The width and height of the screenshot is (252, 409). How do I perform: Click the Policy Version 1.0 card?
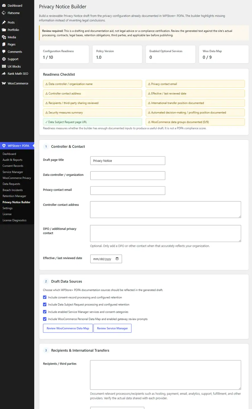coord(117,54)
